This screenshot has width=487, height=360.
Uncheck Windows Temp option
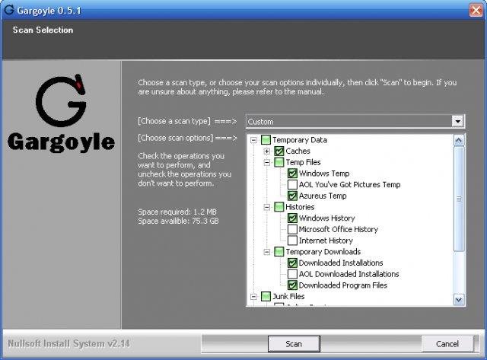(x=292, y=174)
